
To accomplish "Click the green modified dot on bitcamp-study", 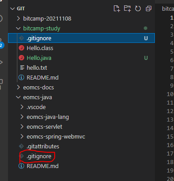I will (x=146, y=28).
